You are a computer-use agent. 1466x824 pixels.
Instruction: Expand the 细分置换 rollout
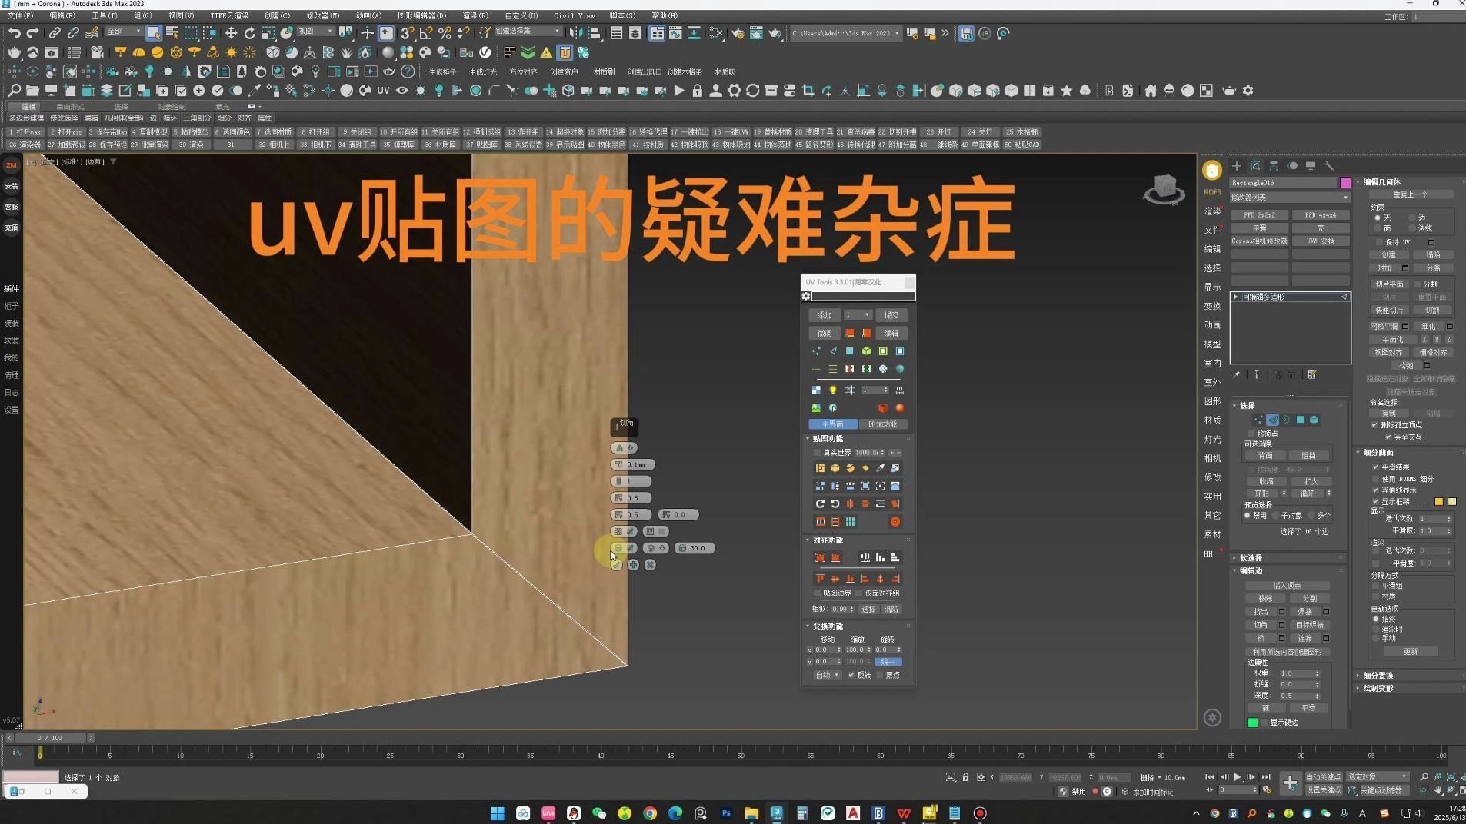(x=1378, y=676)
